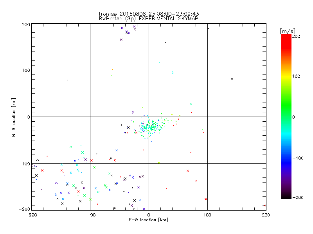Viewport: 313px width, 234px height.
Task: Click the colorbar's "100" tick label
Action: pos(296,76)
